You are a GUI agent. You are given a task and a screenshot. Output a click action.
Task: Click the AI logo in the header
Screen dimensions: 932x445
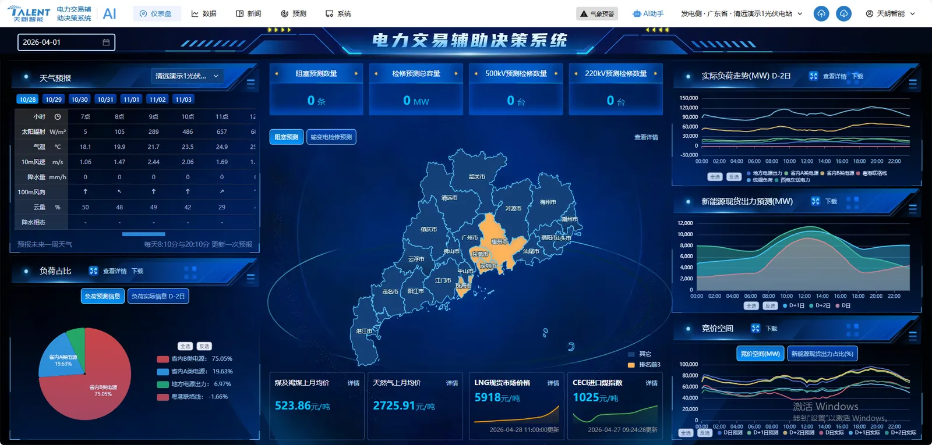pyautogui.click(x=110, y=13)
